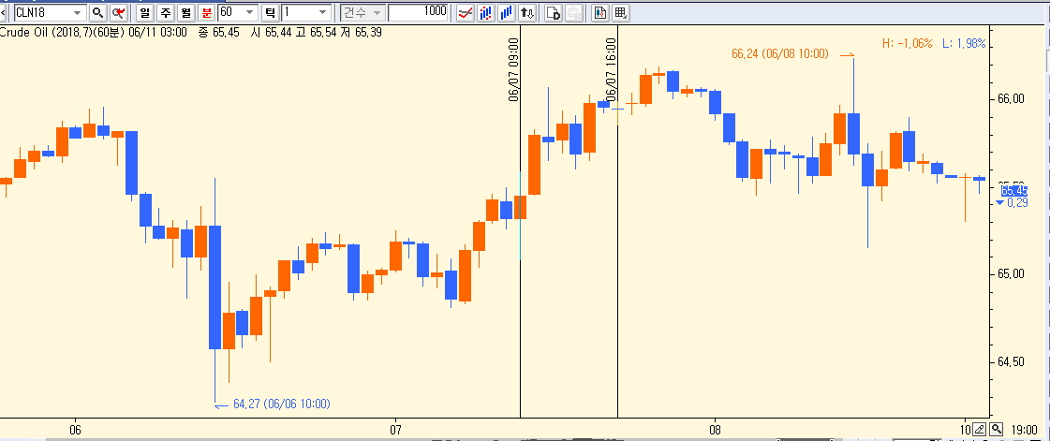Select the candlestick chart type icon
The width and height of the screenshot is (1050, 441).
[x=486, y=13]
